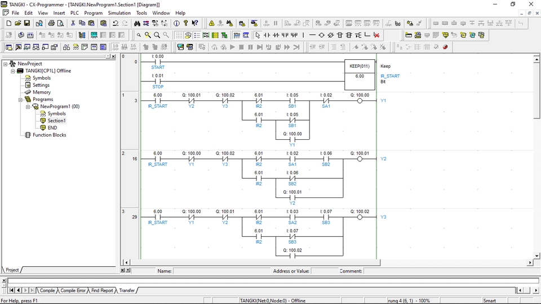Image resolution: width=541 pixels, height=304 pixels.
Task: Switch to the Compile Error tab
Action: pos(73,290)
